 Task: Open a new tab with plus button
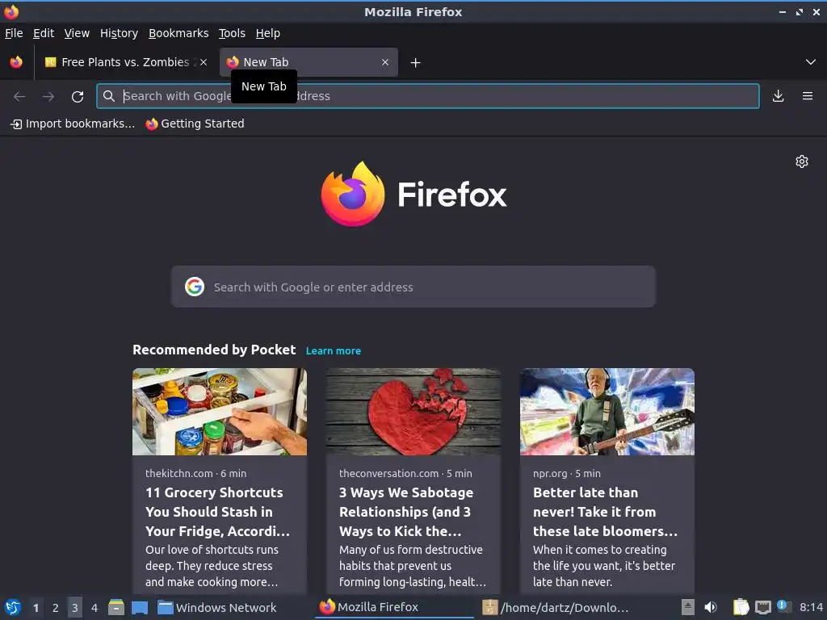pyautogui.click(x=416, y=63)
